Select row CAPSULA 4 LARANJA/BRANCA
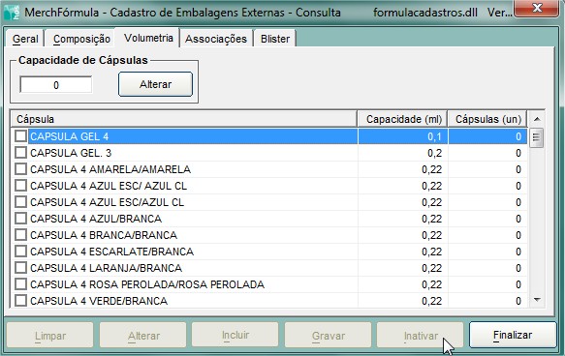 tap(268, 268)
